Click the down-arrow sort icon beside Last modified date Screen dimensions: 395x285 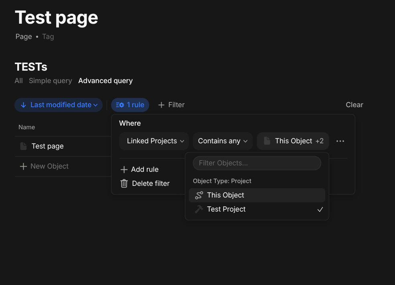(x=23, y=105)
